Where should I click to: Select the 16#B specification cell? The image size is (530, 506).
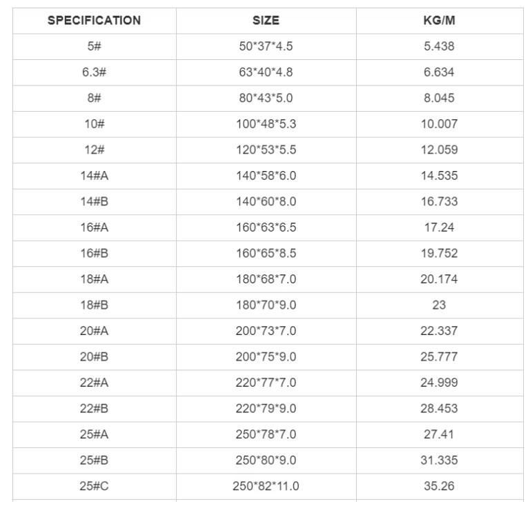94,253
